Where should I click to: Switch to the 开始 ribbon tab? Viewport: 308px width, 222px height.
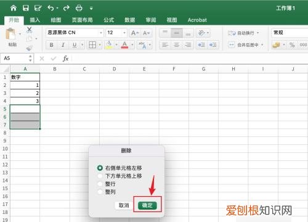pyautogui.click(x=14, y=20)
